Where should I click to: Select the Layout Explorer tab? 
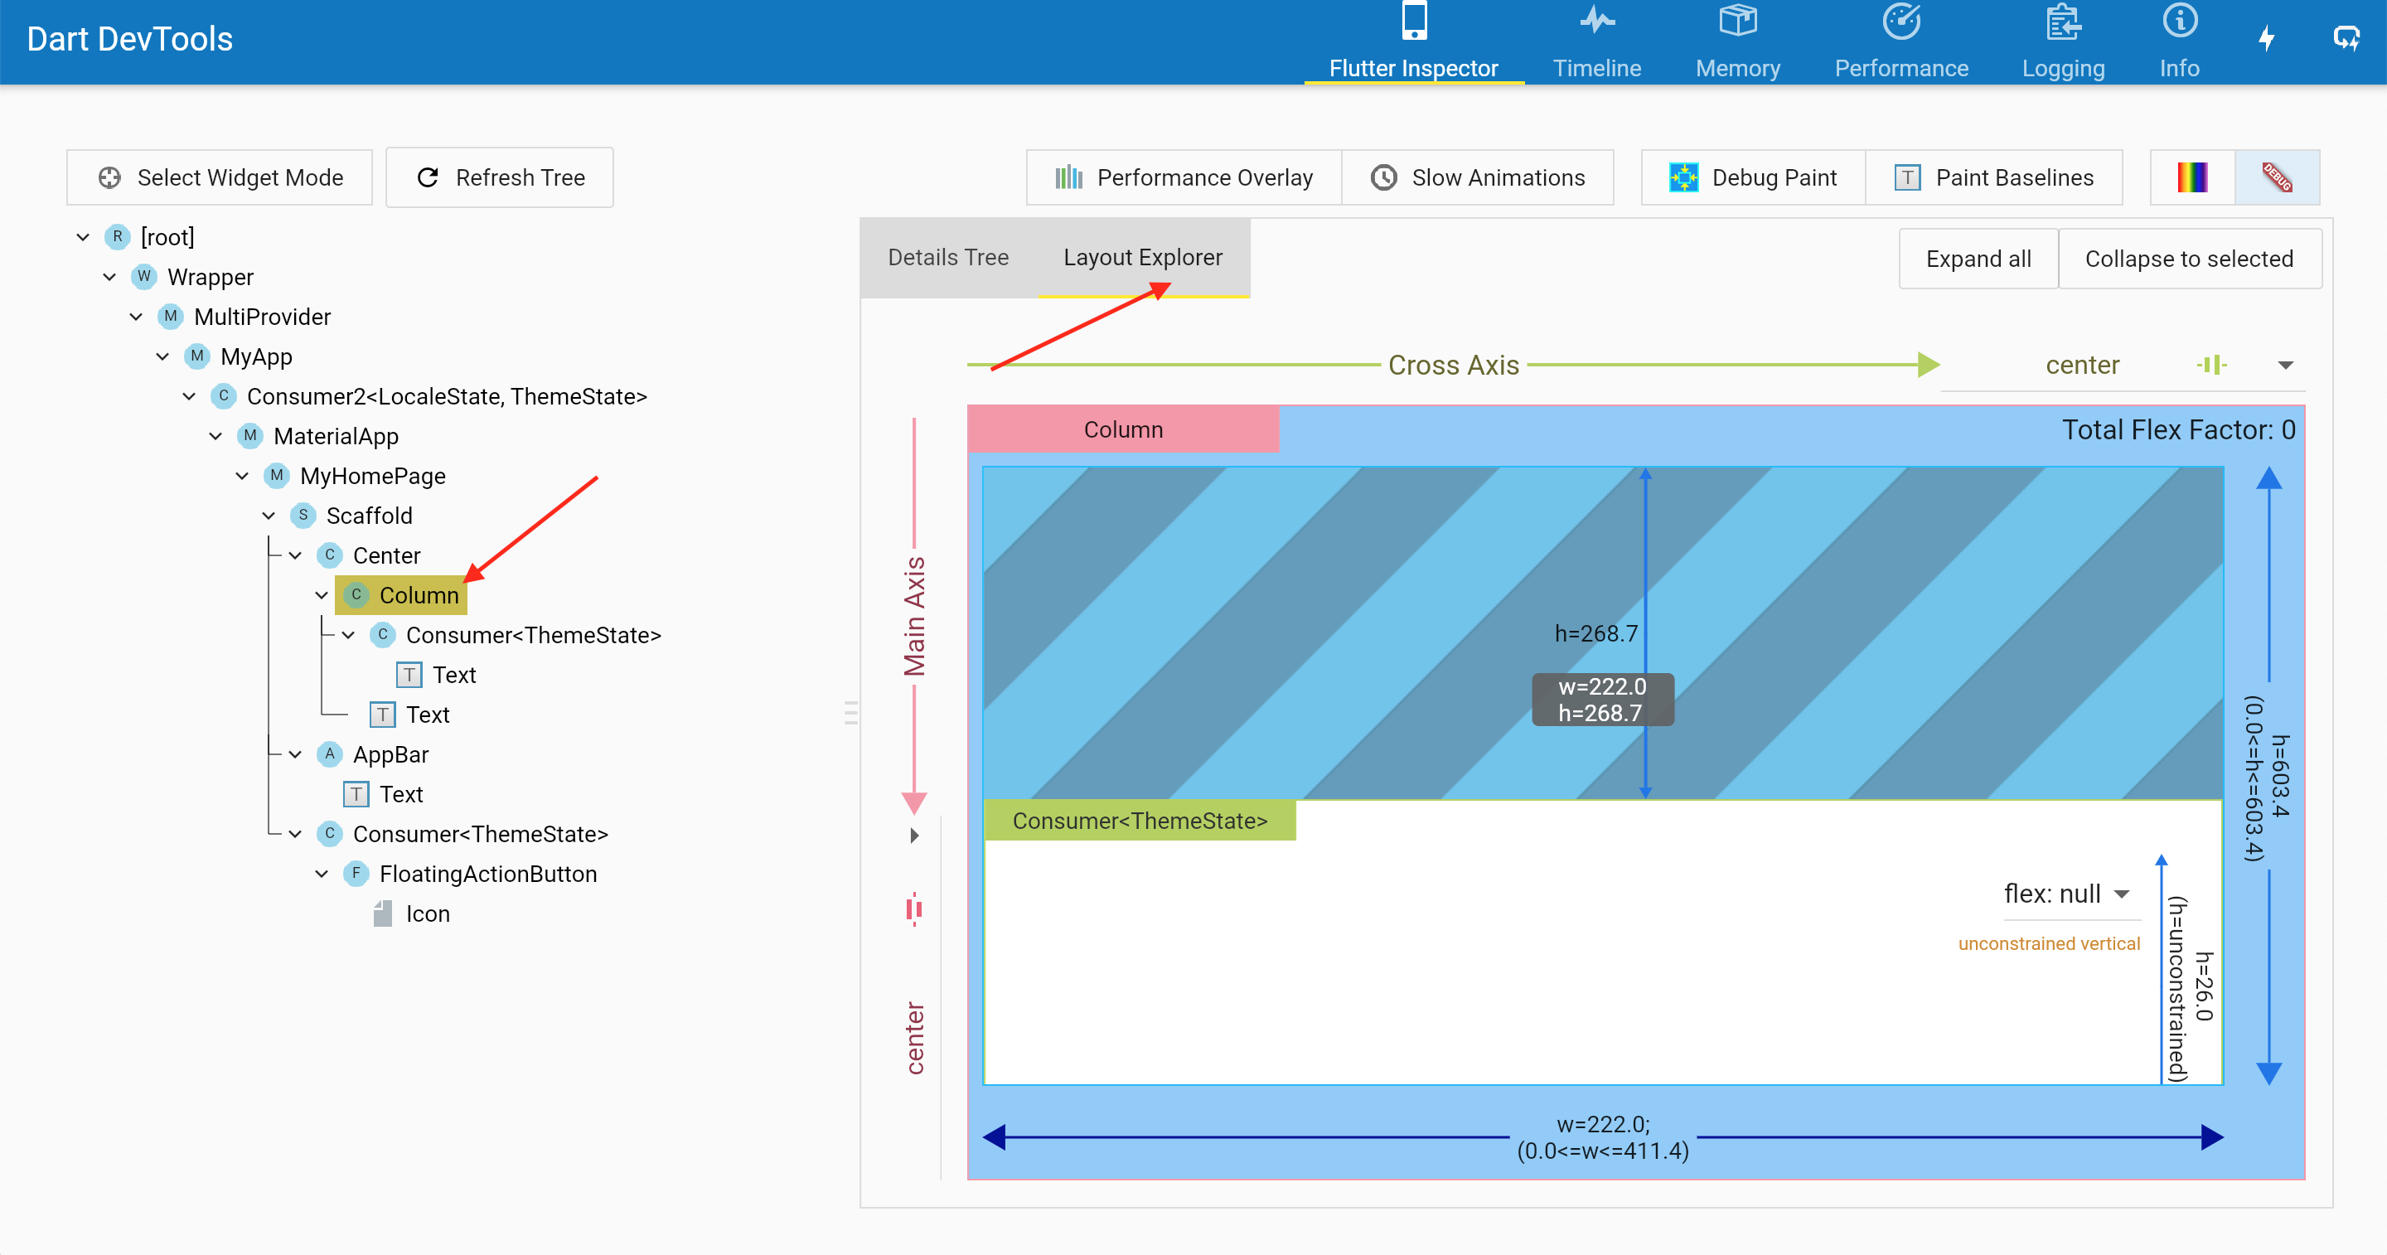click(1143, 258)
